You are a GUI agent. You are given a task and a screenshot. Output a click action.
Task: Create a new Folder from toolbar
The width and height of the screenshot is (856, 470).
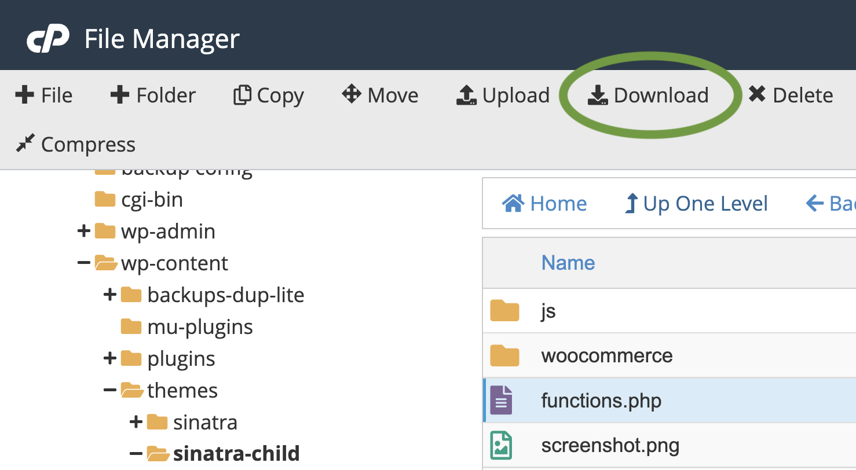click(x=153, y=95)
